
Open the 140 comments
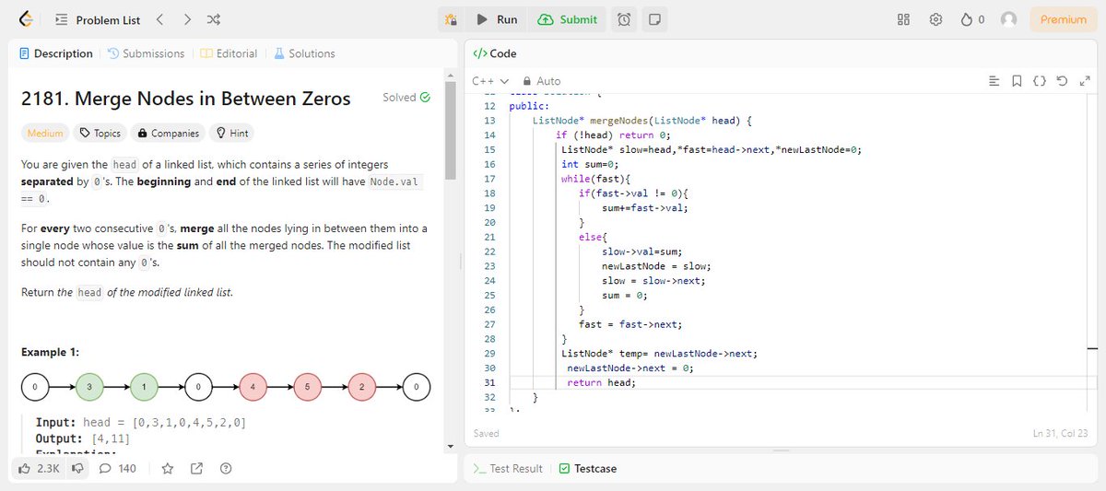coord(118,469)
